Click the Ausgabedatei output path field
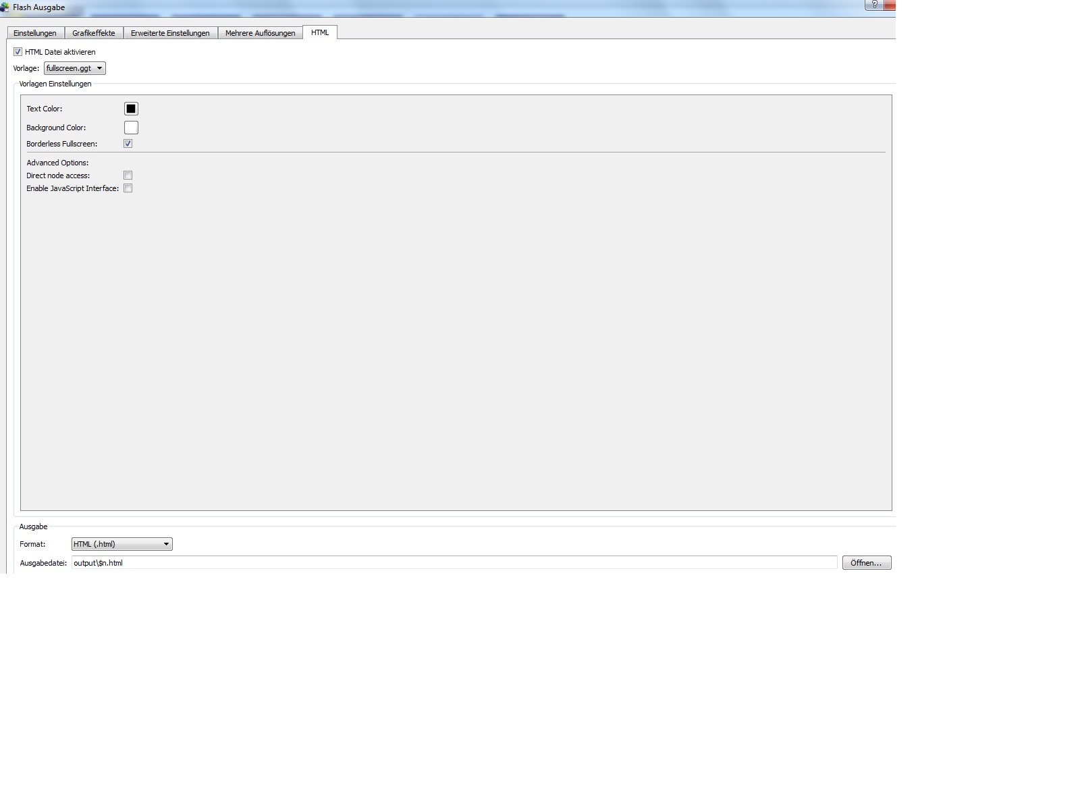Image resolution: width=1080 pixels, height=810 pixels. point(454,563)
